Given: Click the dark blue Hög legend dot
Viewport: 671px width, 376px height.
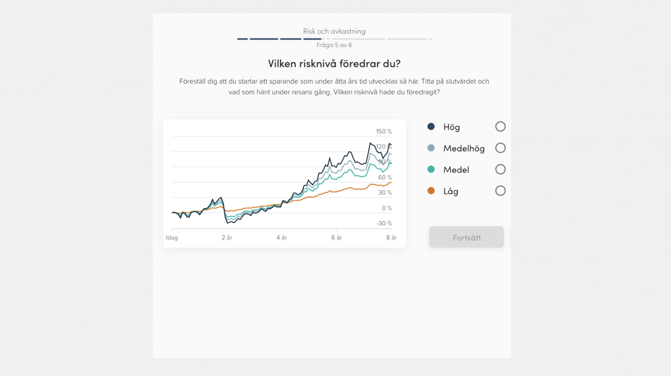Looking at the screenshot, I should coord(431,127).
